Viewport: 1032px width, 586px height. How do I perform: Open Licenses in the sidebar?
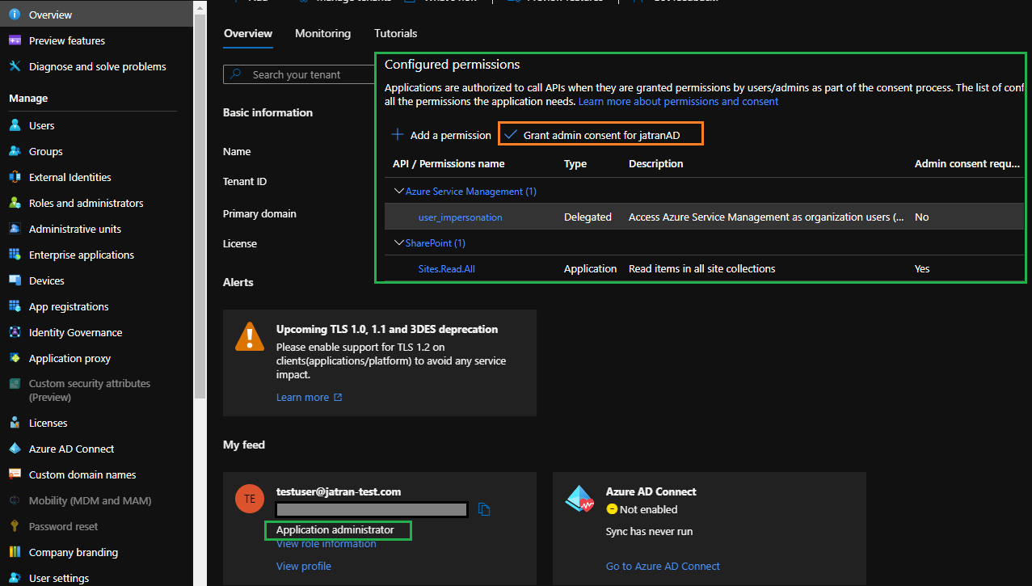[48, 423]
